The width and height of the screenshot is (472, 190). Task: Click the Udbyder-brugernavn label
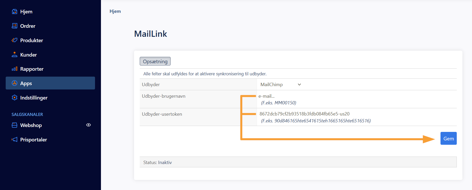click(163, 96)
